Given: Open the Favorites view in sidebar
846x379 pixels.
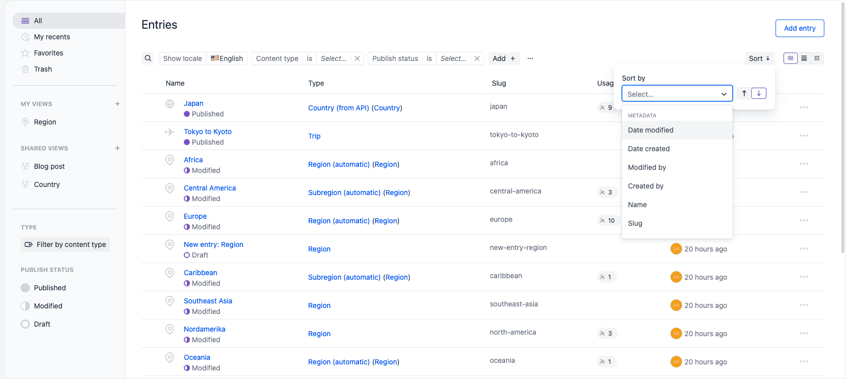Looking at the screenshot, I should click(48, 53).
